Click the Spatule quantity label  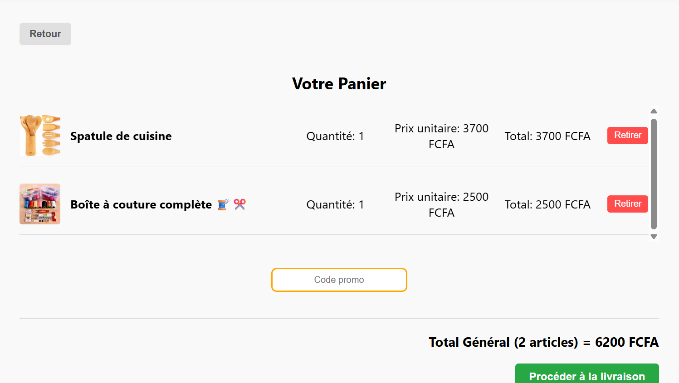click(335, 136)
